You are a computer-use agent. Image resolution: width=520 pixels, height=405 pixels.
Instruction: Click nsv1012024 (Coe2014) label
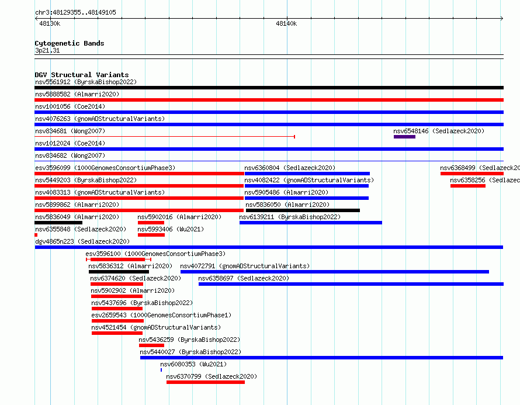(70, 143)
